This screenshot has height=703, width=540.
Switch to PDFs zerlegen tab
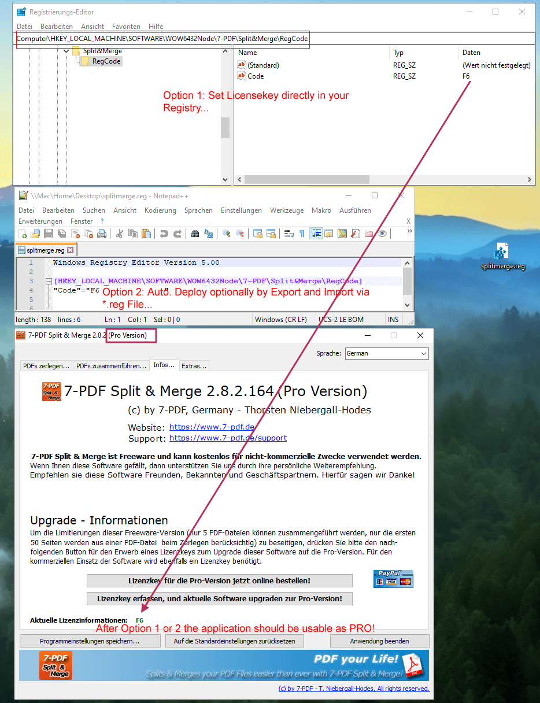pyautogui.click(x=46, y=366)
